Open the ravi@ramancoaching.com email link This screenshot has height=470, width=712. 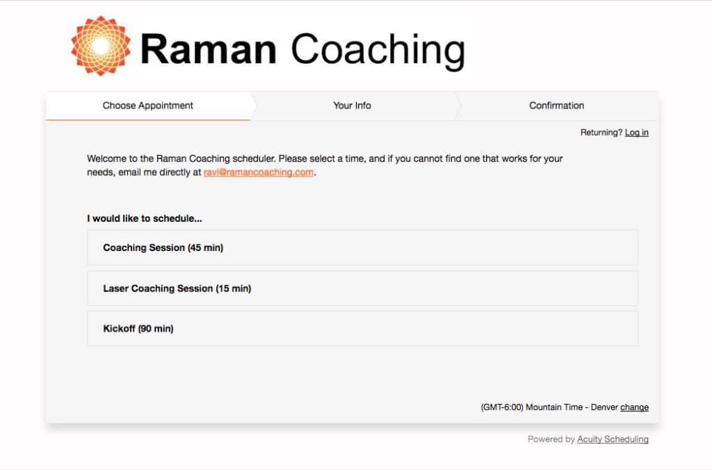[x=259, y=172]
